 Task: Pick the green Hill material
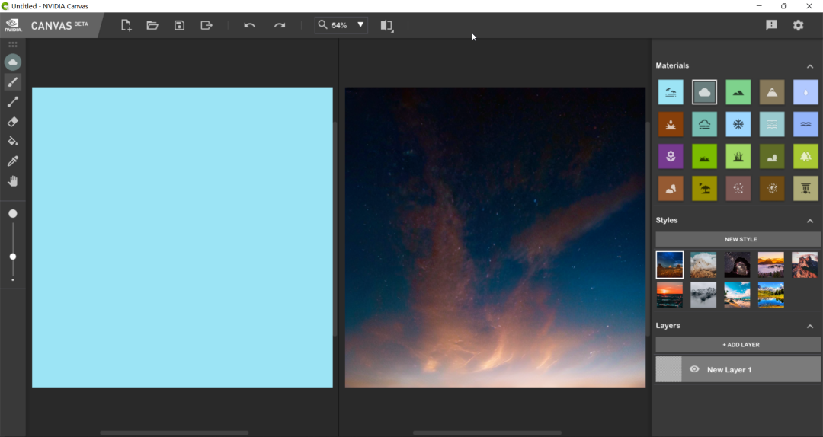tap(738, 92)
